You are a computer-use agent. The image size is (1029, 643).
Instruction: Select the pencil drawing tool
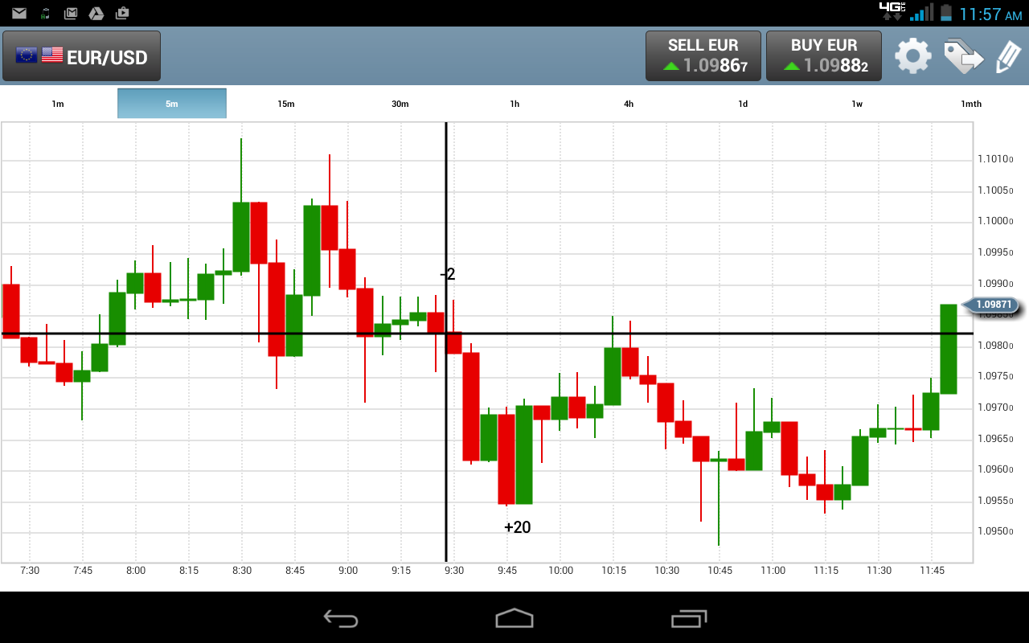coord(1007,56)
